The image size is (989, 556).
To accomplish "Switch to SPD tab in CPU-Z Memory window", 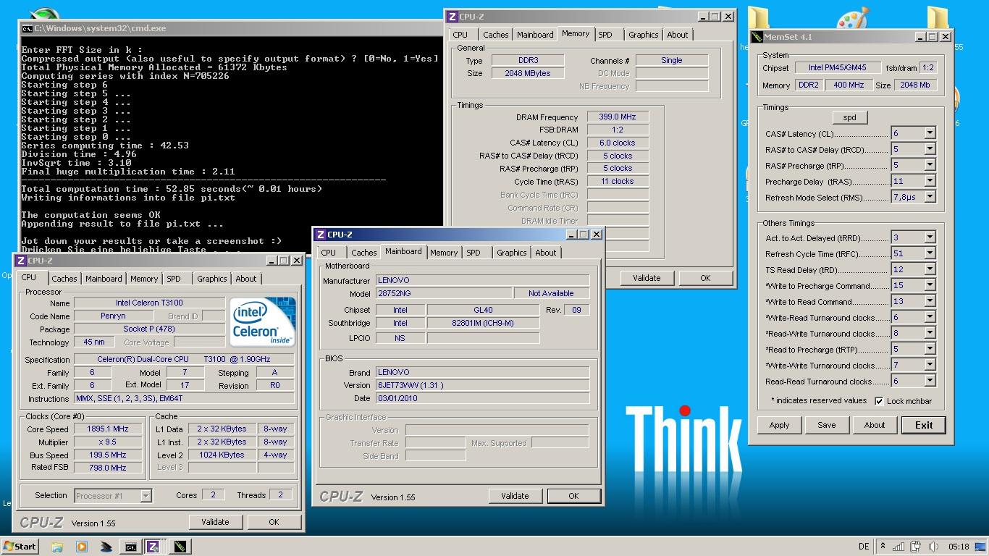I will [x=605, y=35].
